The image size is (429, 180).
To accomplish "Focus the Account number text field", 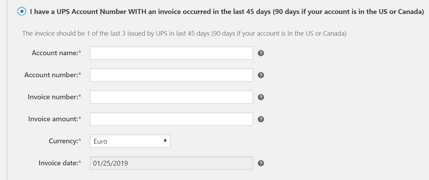I will (171, 75).
